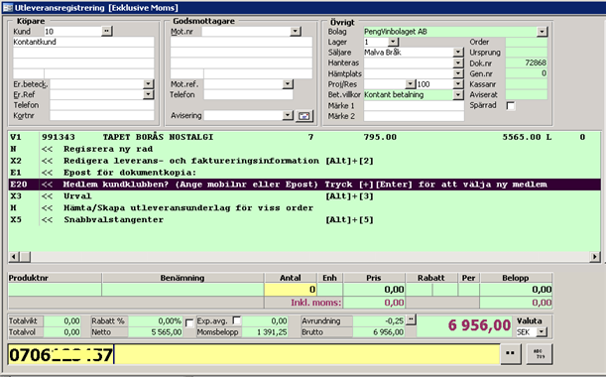606x377 pixels.
Task: Click the Antal column header
Action: coord(291,278)
